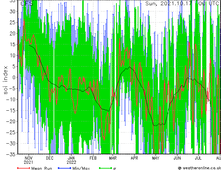Click the y-axis value −25
This screenshot has width=221, height=170.
coord(10,132)
